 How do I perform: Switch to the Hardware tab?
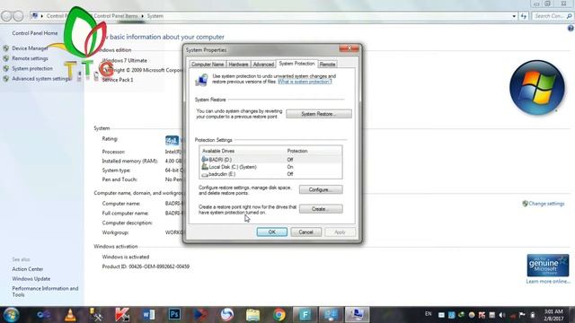238,64
